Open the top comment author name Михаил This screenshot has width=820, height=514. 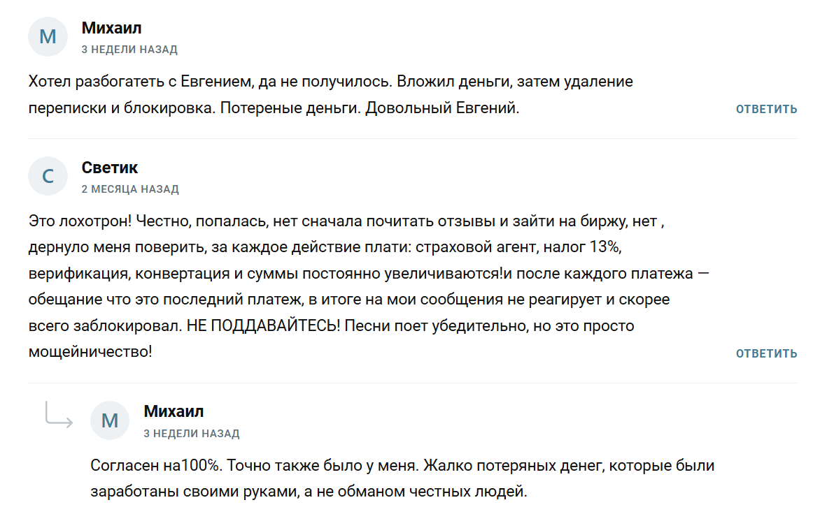112,28
